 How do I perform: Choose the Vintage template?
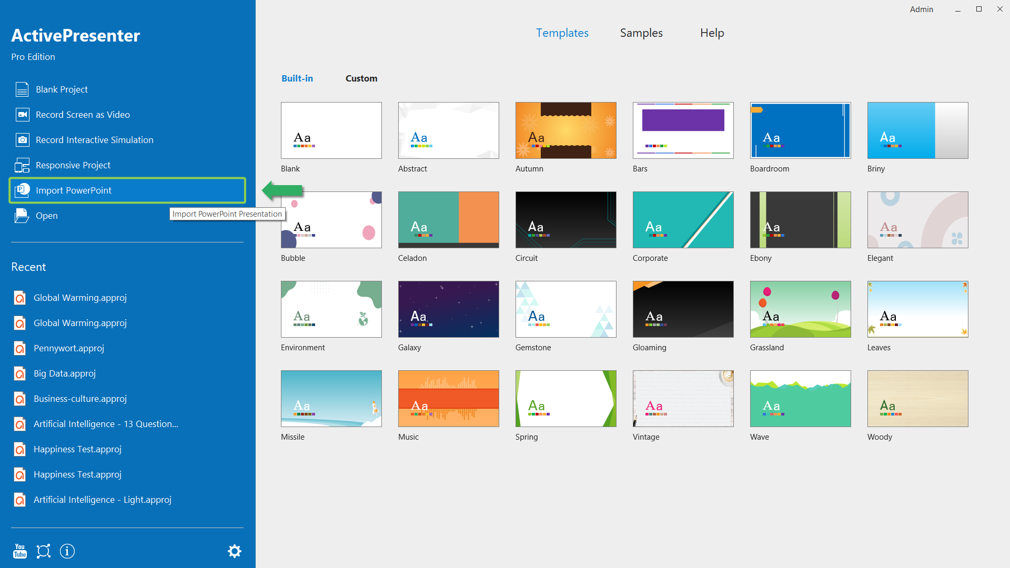(683, 399)
